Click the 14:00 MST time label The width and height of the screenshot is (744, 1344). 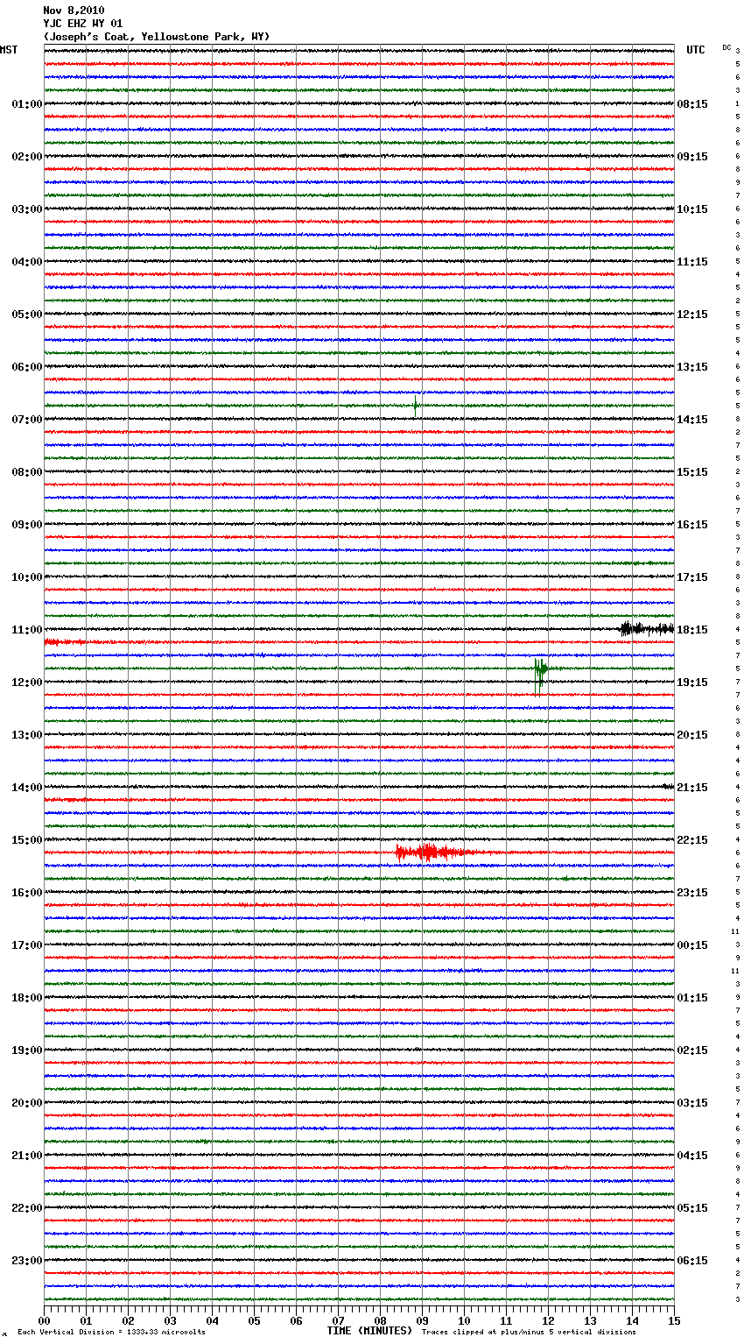pos(26,788)
